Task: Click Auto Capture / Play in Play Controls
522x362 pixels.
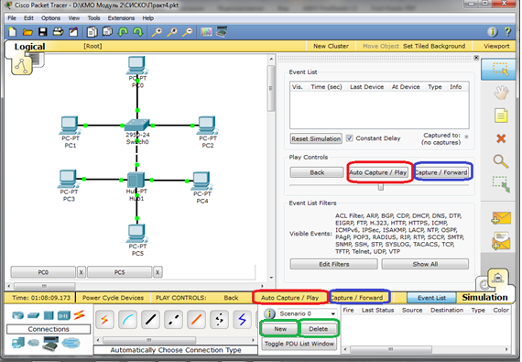Action: 378,172
